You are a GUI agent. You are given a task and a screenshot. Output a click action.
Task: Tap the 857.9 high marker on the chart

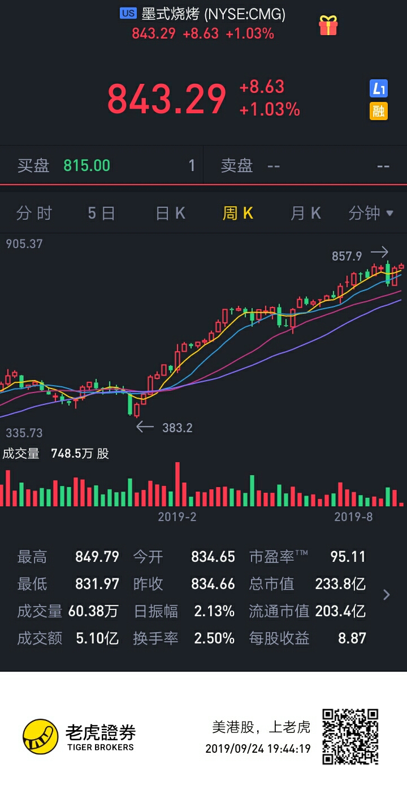tap(347, 257)
